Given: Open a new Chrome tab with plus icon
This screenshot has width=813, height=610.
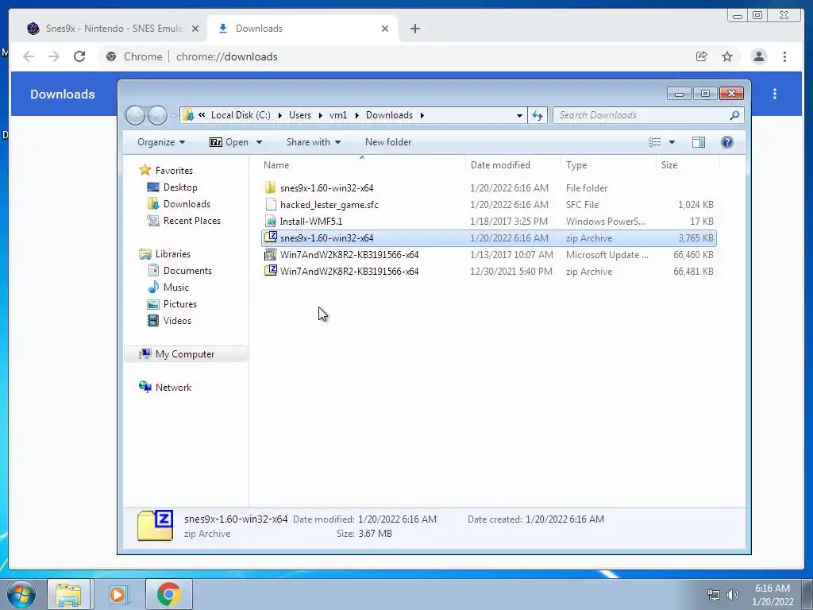Looking at the screenshot, I should point(414,29).
